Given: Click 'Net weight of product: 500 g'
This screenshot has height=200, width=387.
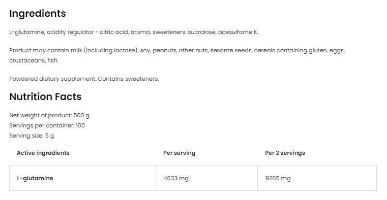Looking at the screenshot, I should click(49, 115).
